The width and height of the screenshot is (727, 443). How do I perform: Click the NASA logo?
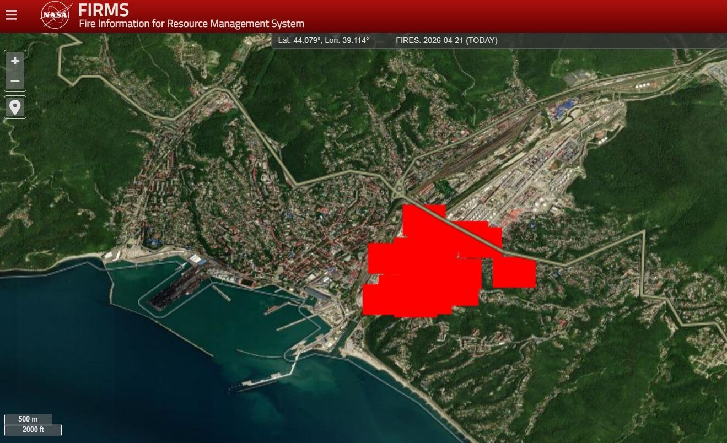56,15
